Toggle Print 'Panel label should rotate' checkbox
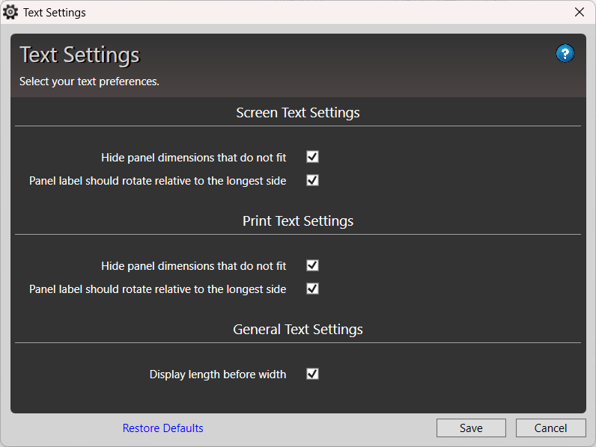 312,289
